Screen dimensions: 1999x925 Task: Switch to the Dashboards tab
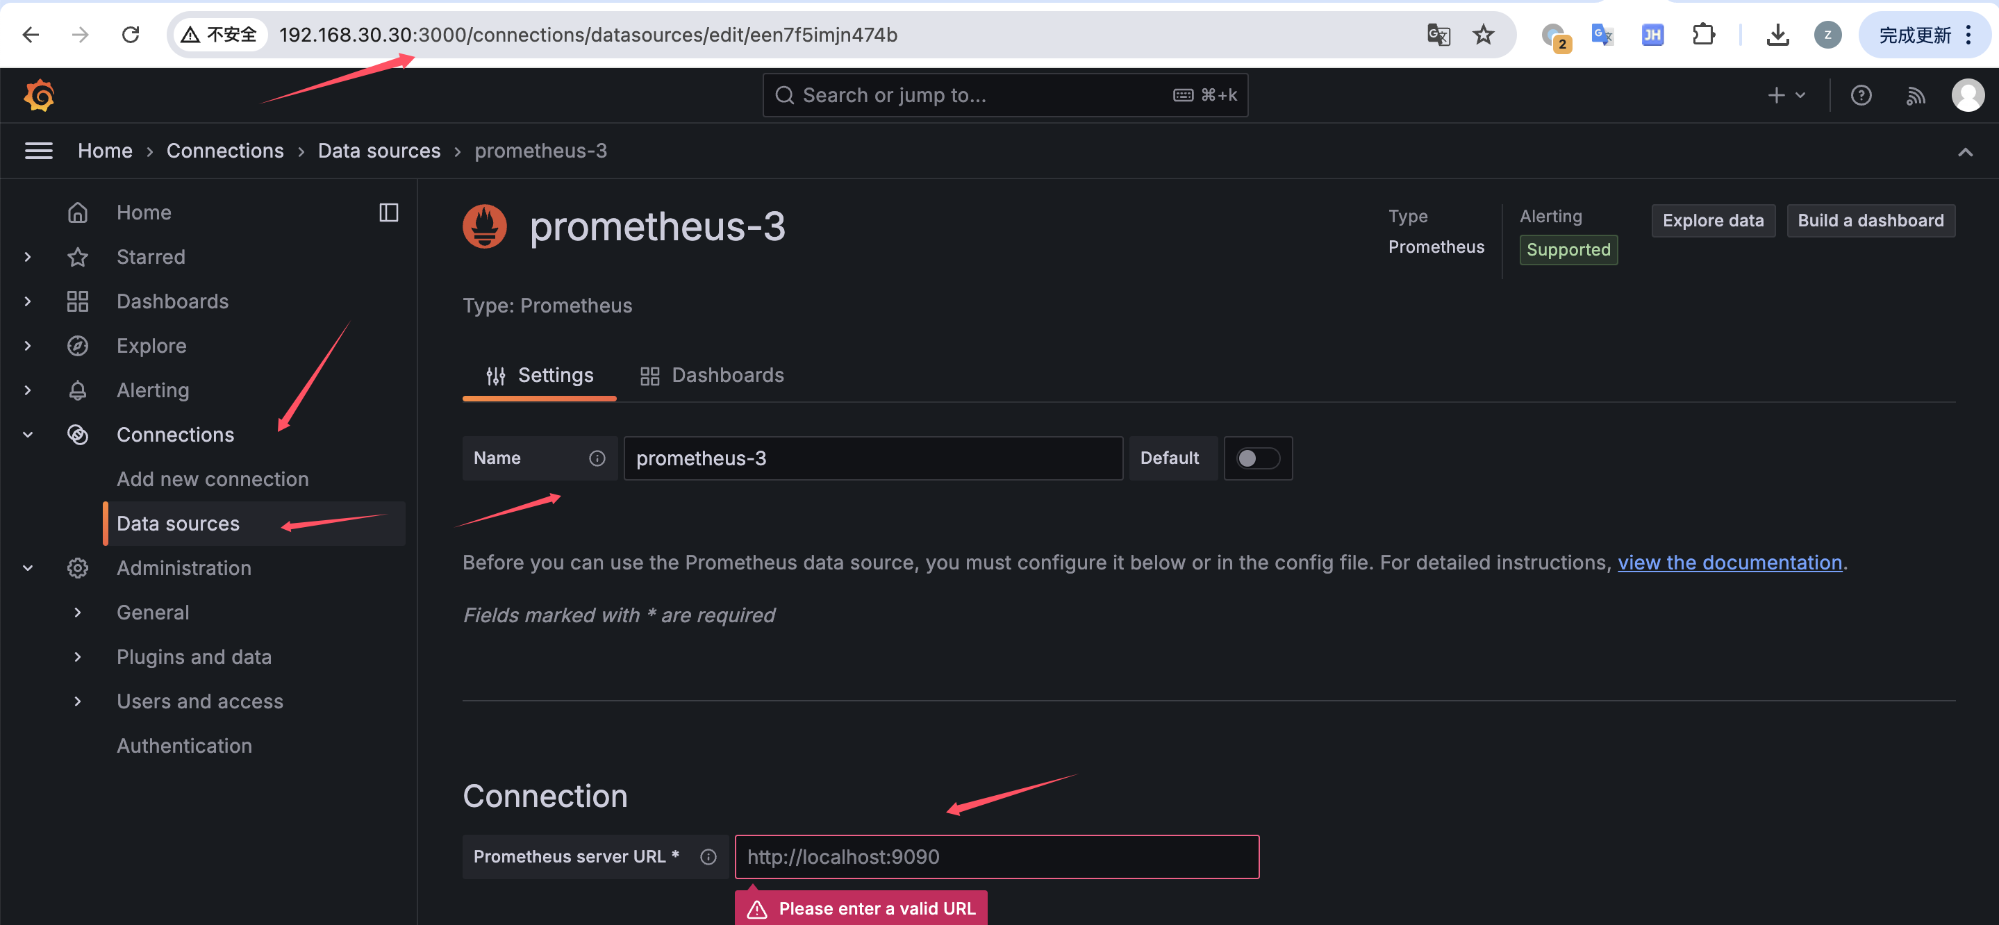[712, 376]
